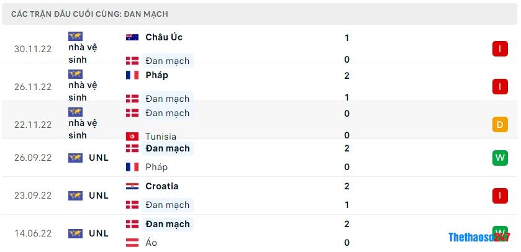The image size is (521, 252).
Task: Click the 'Các trận đấu cuối cùng: Đan Mạch' header
Action: tap(89, 14)
